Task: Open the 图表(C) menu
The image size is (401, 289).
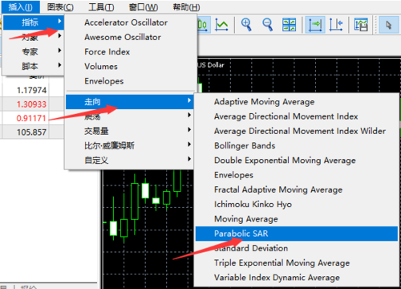Action: click(x=60, y=7)
